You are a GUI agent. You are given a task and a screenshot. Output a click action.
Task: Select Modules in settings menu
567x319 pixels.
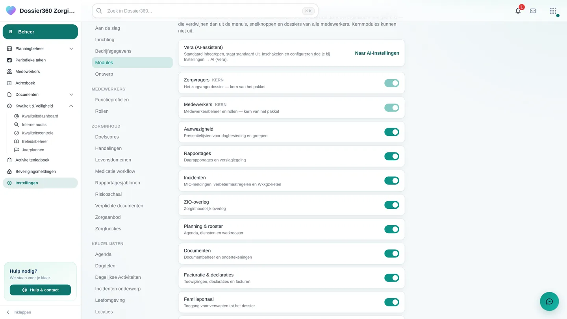(x=132, y=63)
